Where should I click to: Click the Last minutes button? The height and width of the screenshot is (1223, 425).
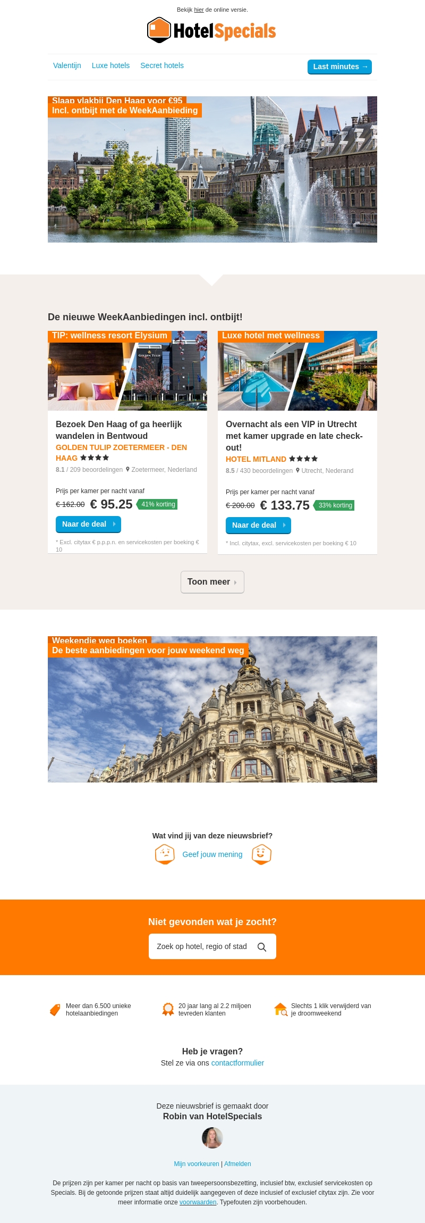(339, 66)
